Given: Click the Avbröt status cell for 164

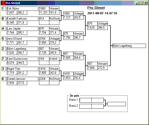Looking at the screenshot, I should 54,59.
